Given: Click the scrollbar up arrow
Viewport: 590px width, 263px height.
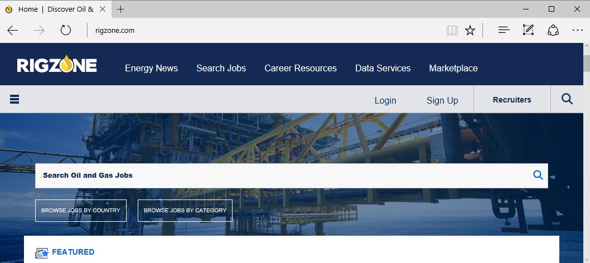Looking at the screenshot, I should pos(587,47).
